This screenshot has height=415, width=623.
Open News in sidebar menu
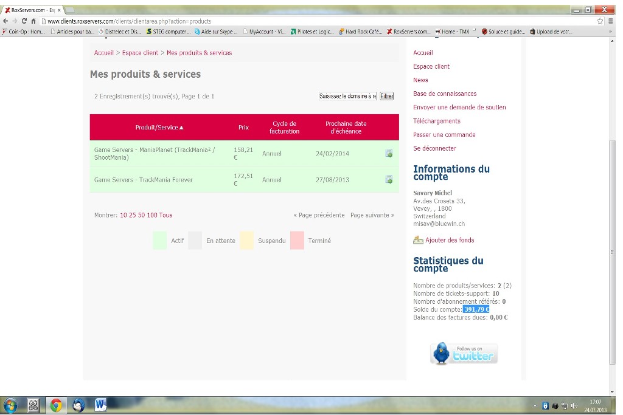coord(420,80)
